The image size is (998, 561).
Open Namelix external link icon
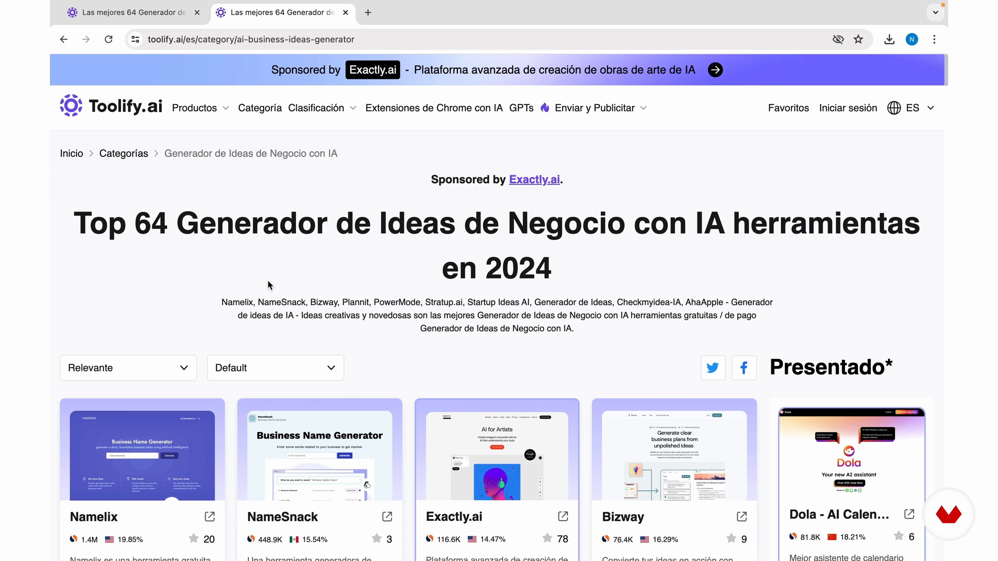(x=209, y=516)
